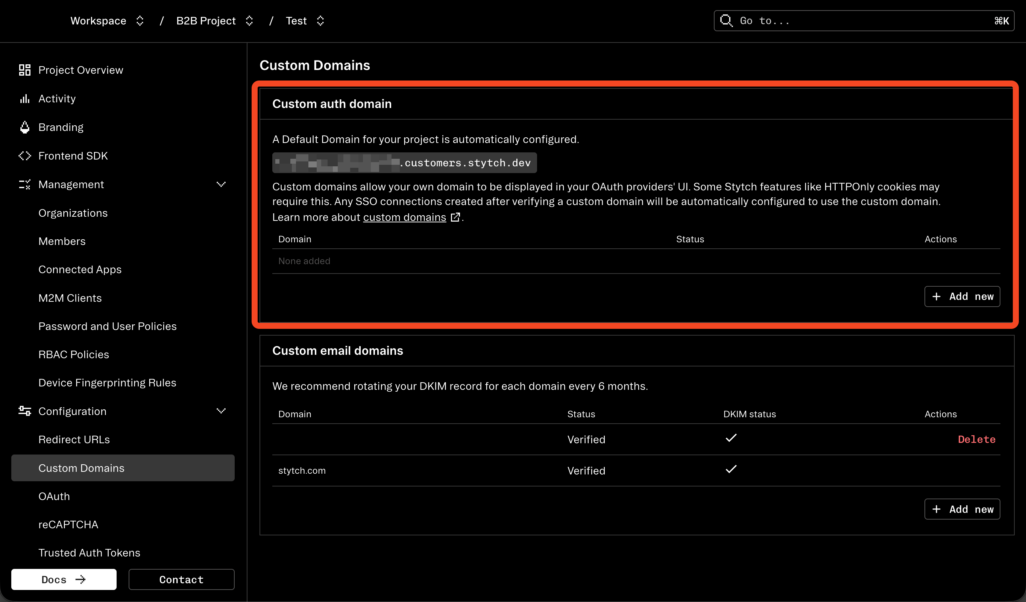Switch to the OAuth sidebar page

[x=54, y=496]
